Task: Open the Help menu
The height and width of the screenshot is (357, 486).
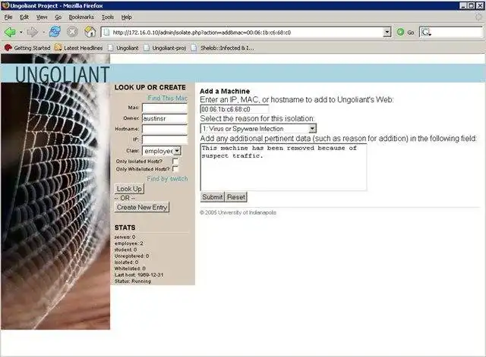Action: coord(127,17)
